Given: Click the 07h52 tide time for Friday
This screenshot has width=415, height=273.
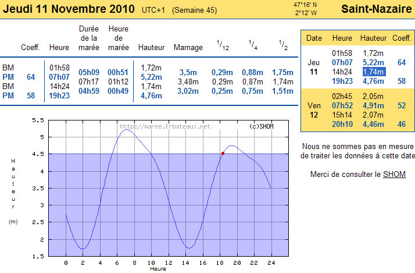Looking at the screenshot, I should coord(342,107).
